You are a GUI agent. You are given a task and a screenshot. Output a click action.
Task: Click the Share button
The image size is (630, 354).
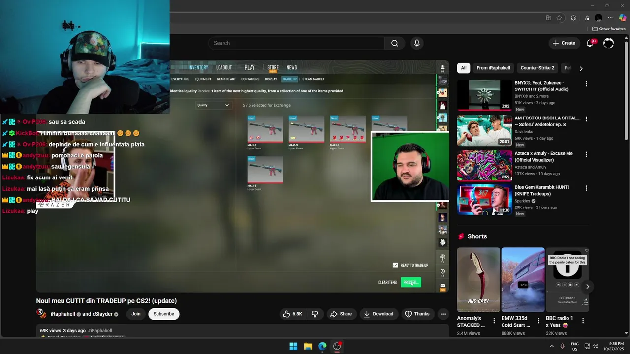coord(341,314)
